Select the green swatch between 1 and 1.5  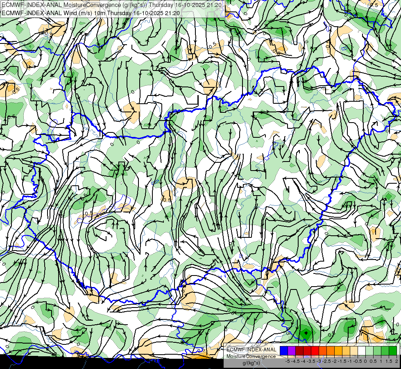click(x=385, y=351)
